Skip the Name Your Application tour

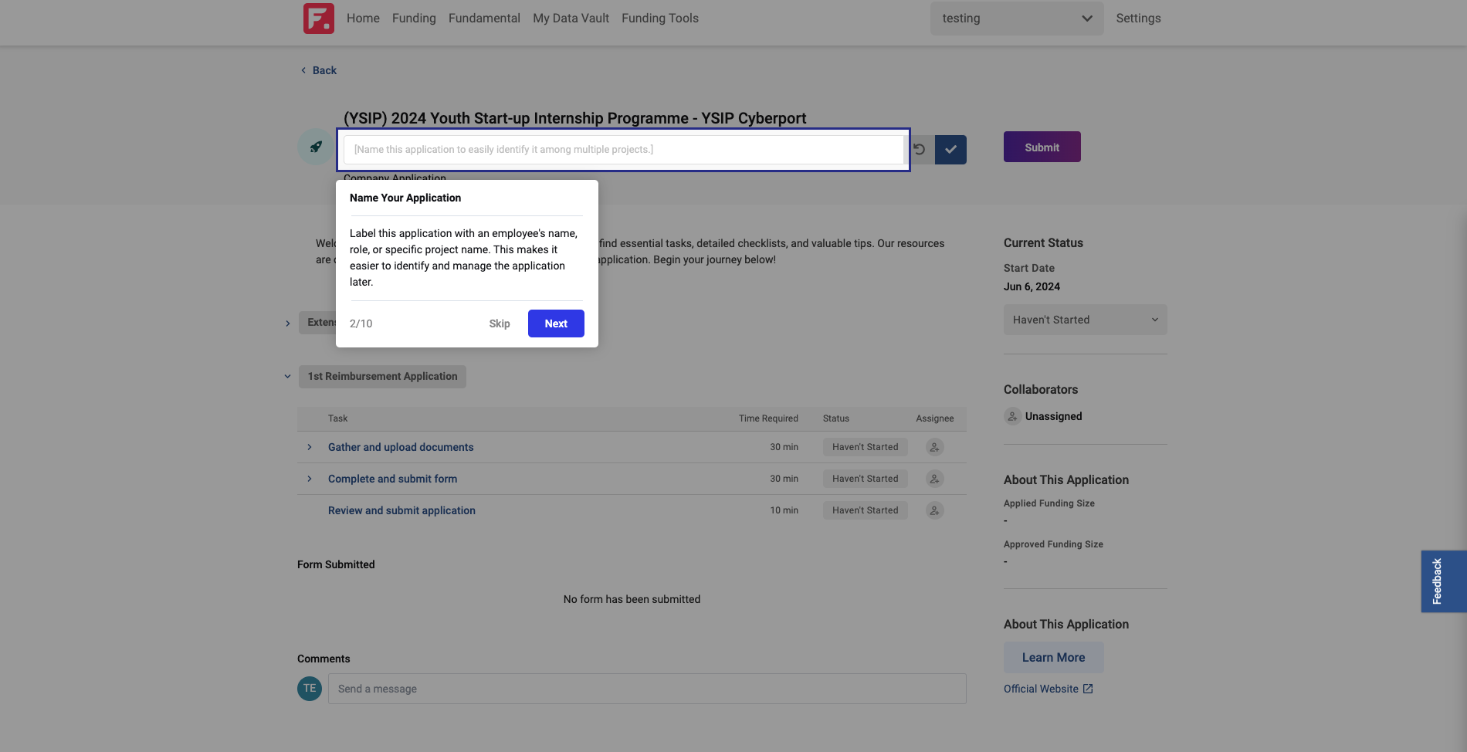[x=500, y=323]
